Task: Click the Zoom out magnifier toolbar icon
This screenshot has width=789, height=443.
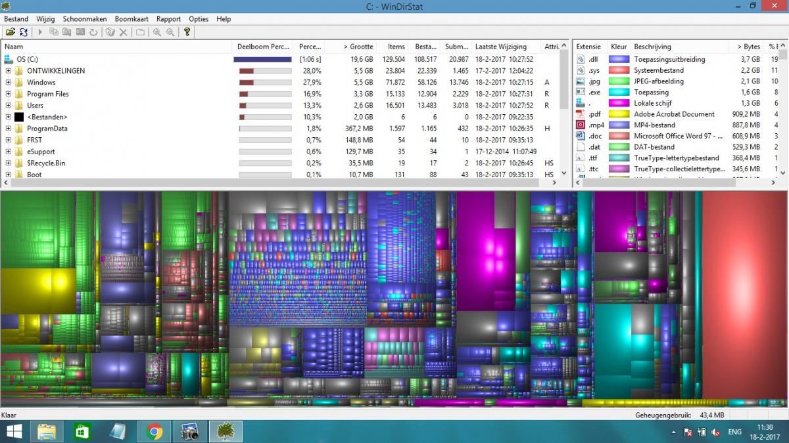Action: 170,32
